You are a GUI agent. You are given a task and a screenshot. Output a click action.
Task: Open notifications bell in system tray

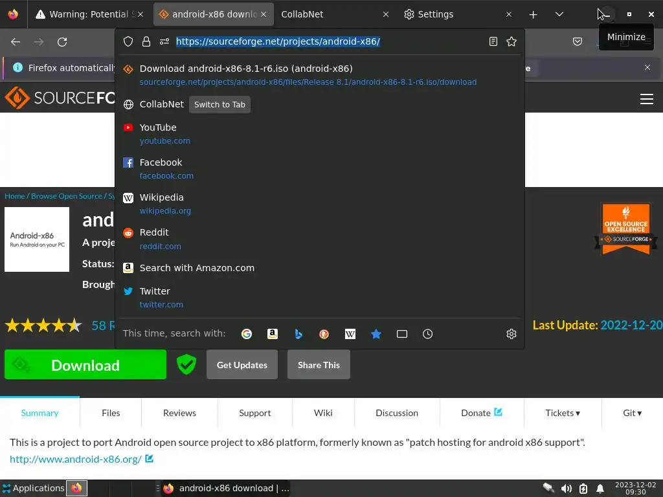click(x=600, y=489)
